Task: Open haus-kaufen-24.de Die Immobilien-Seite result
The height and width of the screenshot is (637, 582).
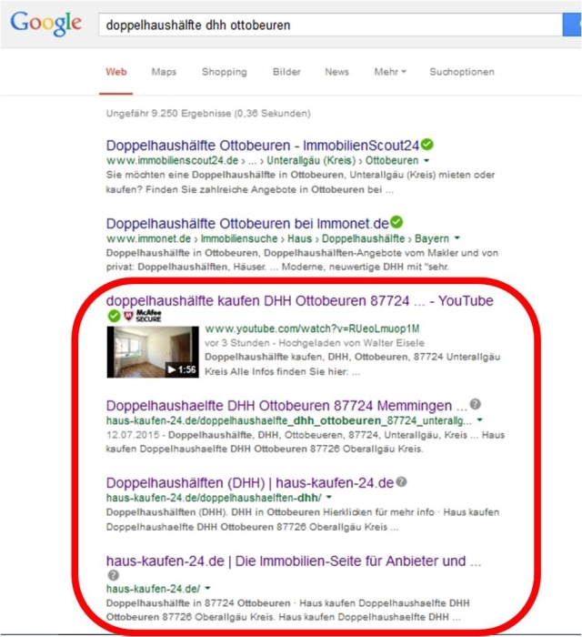Action: click(294, 561)
